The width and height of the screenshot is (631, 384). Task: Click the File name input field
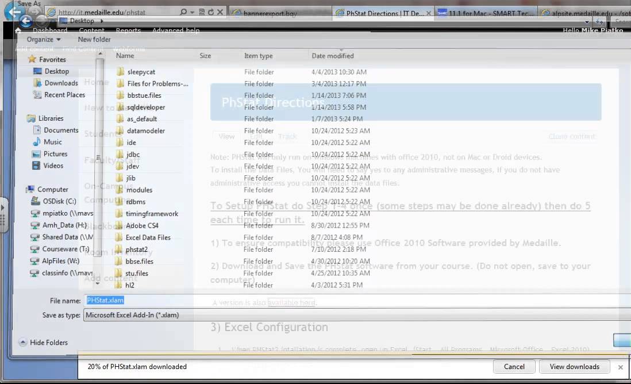[357, 300]
